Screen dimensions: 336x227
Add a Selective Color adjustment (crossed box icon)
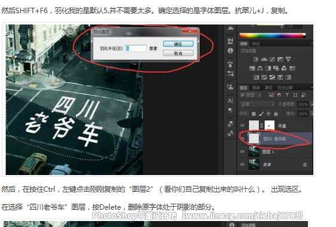280,77
